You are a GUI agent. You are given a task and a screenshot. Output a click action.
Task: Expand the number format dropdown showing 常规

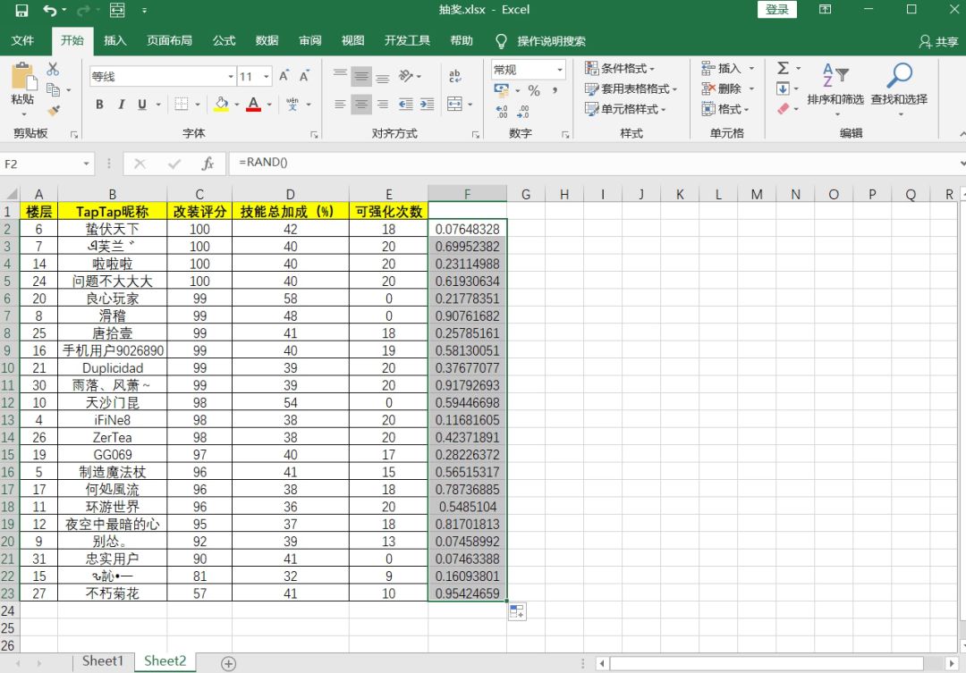click(560, 70)
